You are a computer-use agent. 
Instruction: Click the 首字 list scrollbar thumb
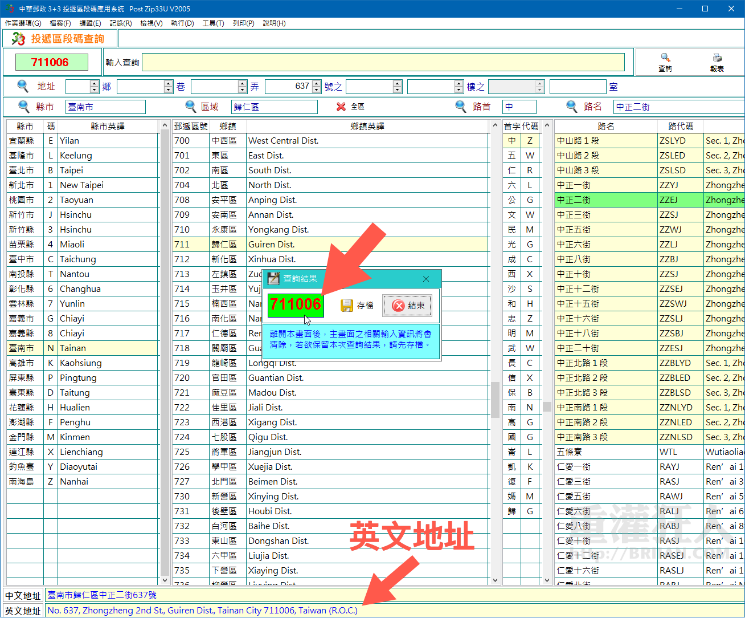point(547,406)
